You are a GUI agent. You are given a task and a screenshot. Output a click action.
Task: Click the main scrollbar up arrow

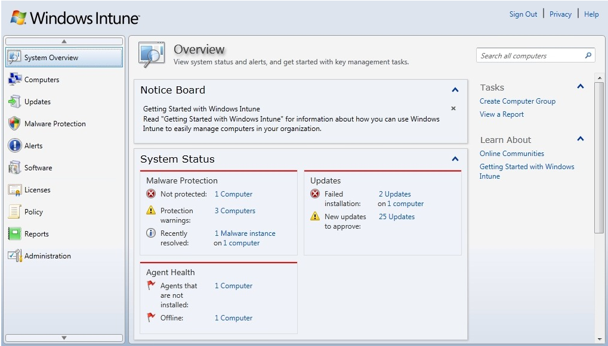tap(600, 78)
